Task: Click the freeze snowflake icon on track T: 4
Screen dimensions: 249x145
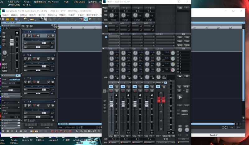Action: (53, 105)
